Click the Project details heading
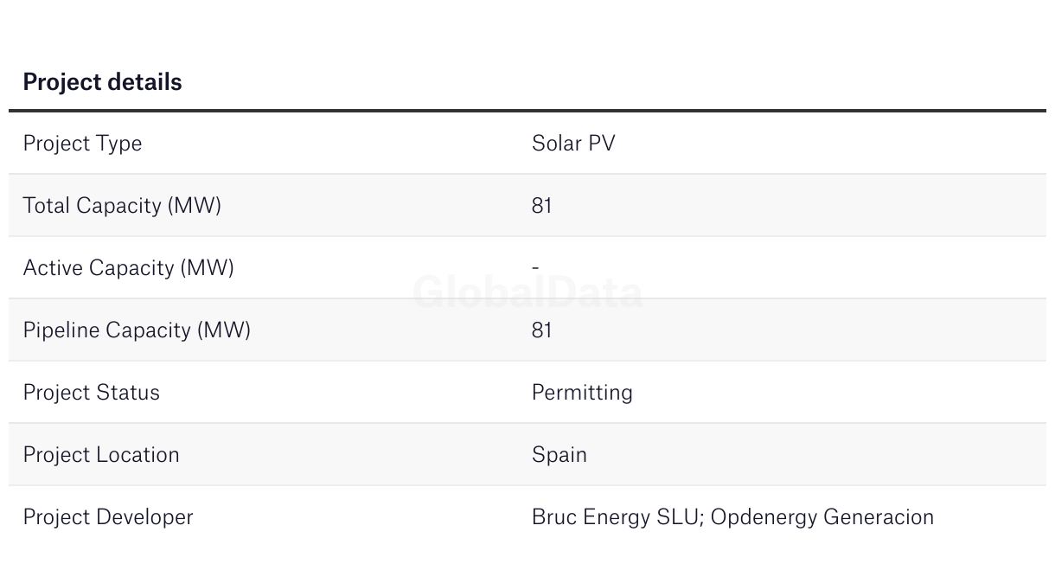 [102, 82]
